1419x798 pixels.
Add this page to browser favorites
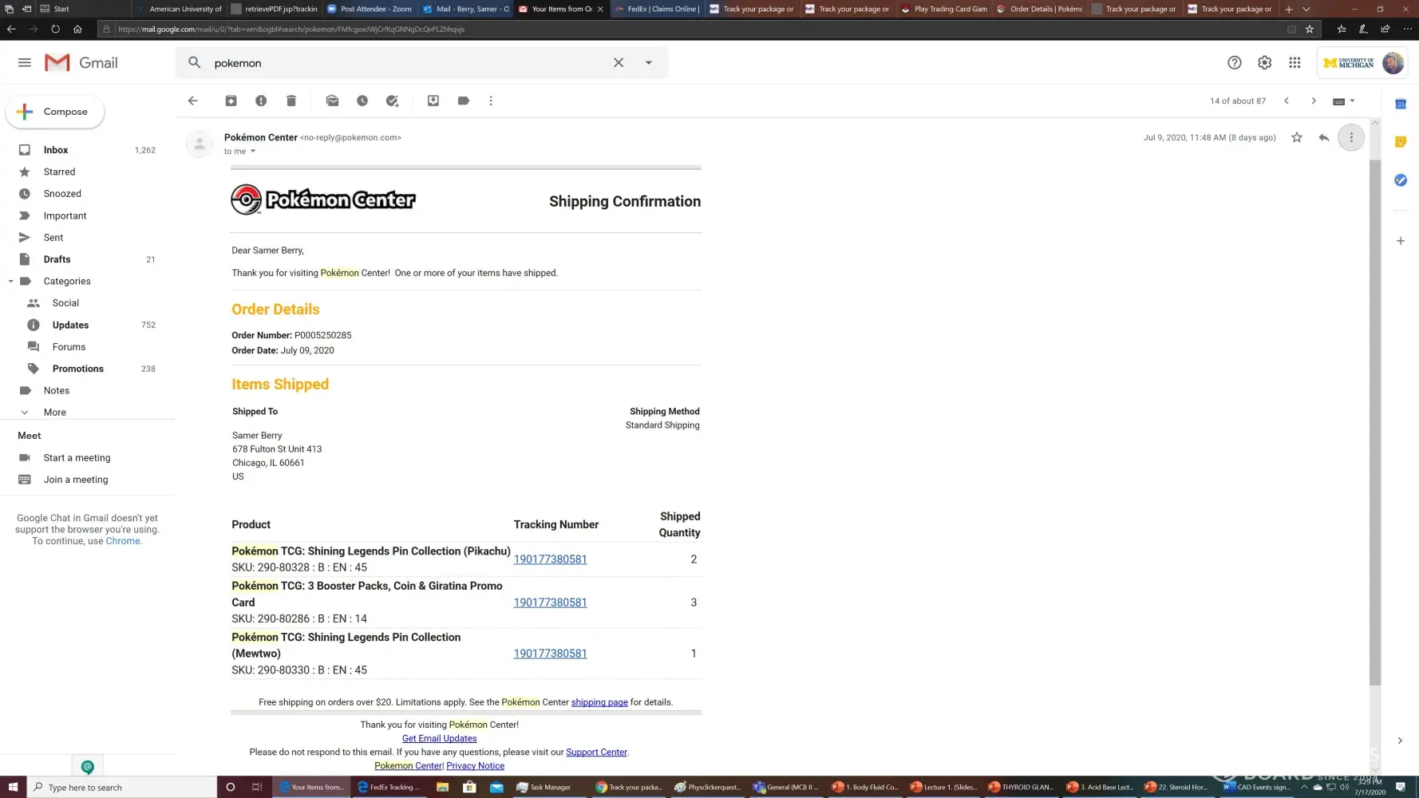(1310, 29)
